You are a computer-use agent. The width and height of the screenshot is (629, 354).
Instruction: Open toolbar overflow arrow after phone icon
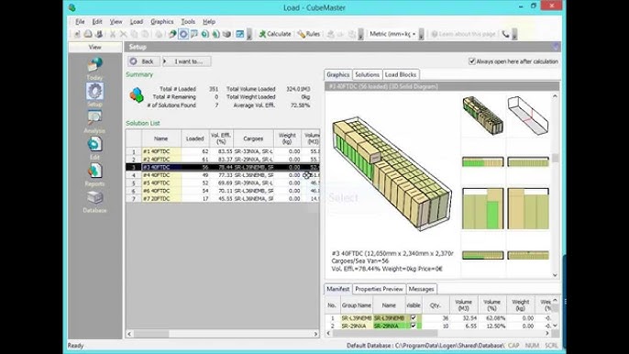[514, 34]
